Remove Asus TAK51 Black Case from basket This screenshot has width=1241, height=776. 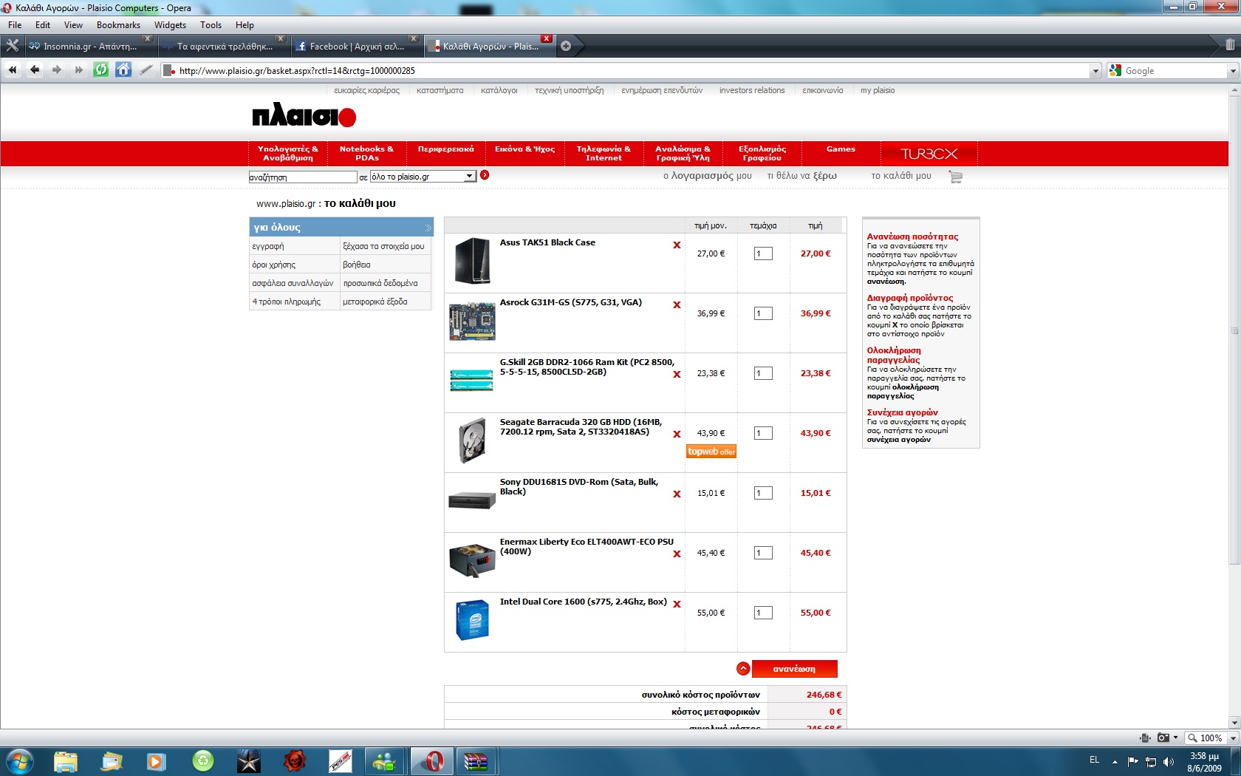677,245
